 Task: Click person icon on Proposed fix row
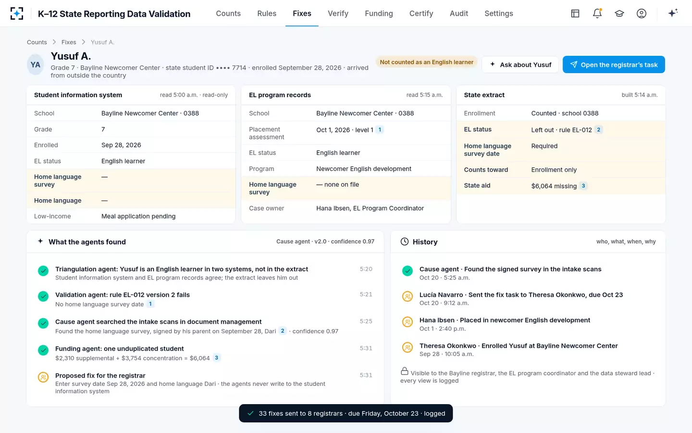[43, 377]
